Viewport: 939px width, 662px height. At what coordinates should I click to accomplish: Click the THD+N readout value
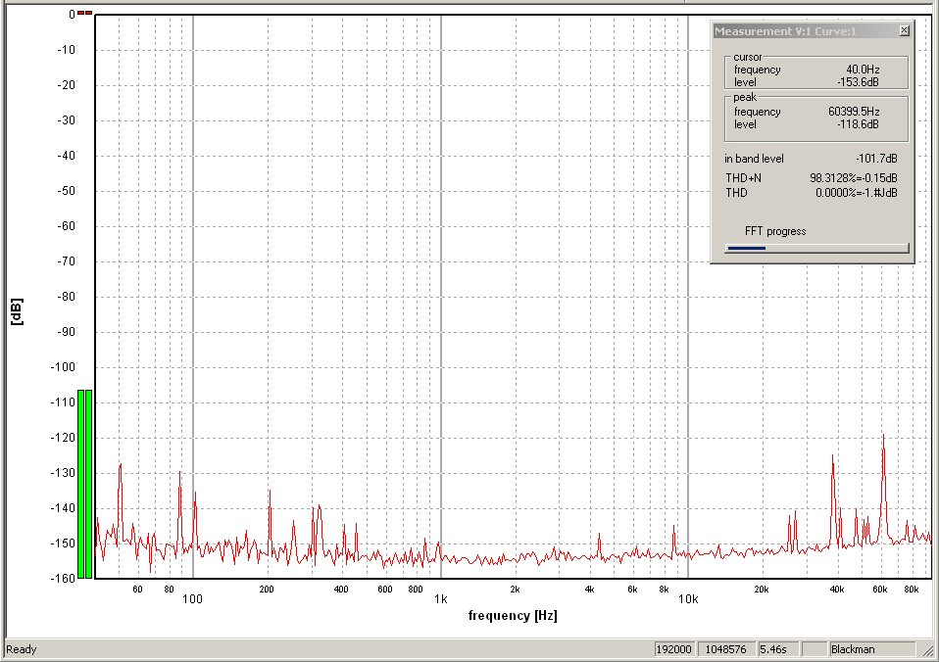click(853, 178)
